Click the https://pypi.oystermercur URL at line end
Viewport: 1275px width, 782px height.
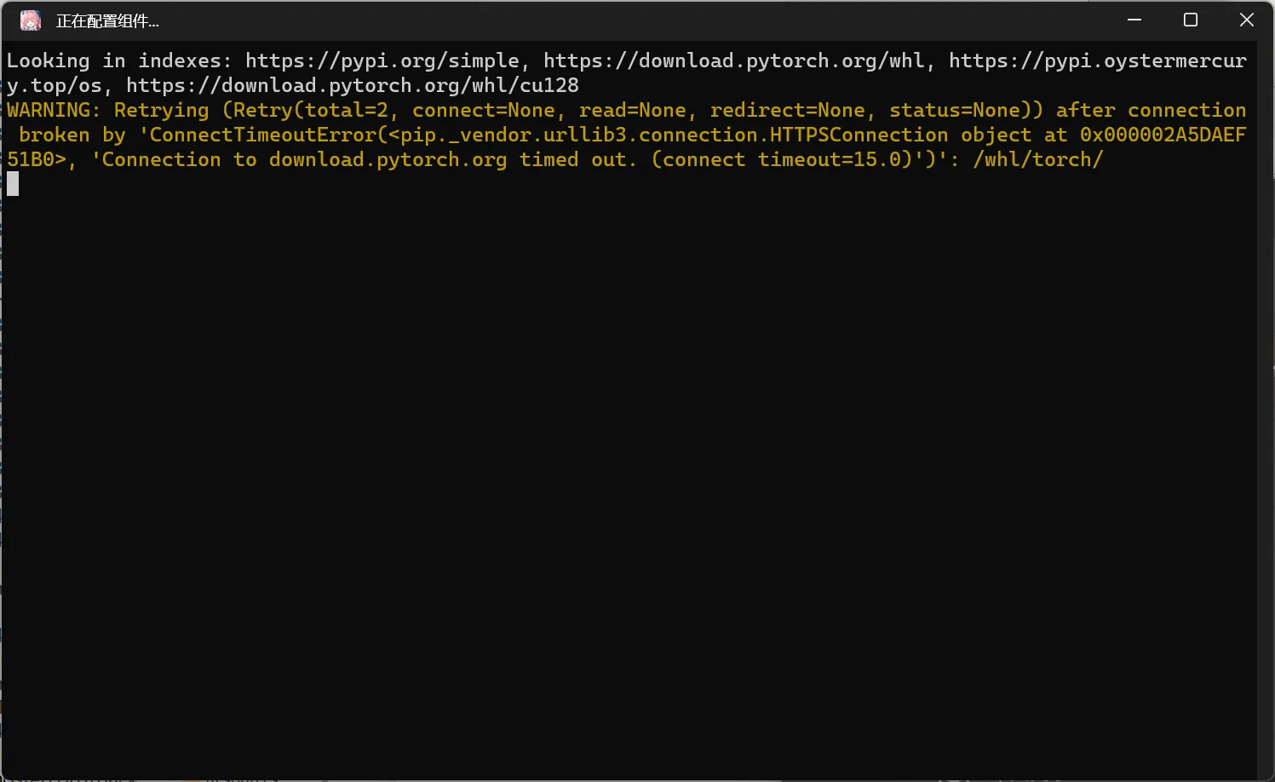tap(1098, 60)
